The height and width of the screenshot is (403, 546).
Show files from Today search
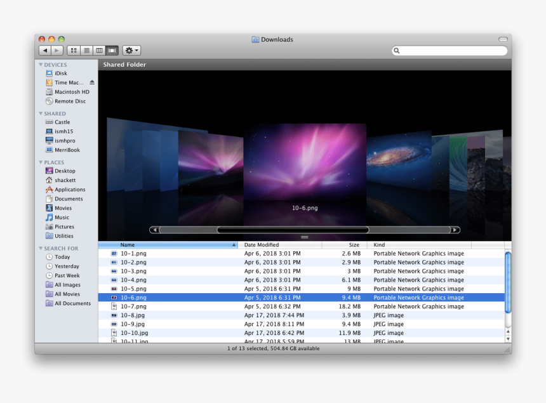point(58,257)
